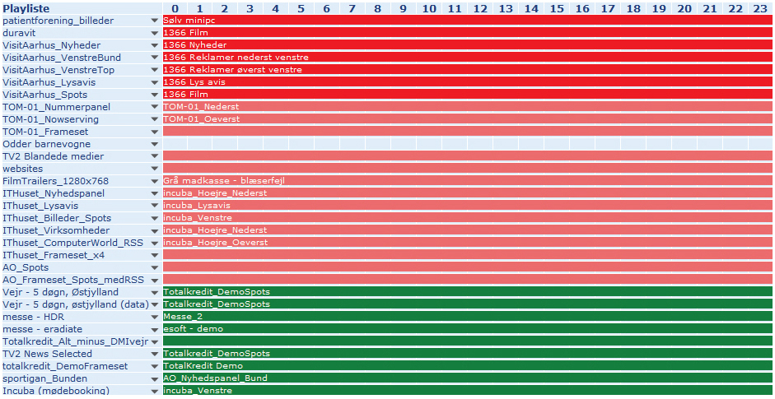Select the AO_Nyhedspanel_Bund schedule bar
775x399 pixels.
point(468,378)
